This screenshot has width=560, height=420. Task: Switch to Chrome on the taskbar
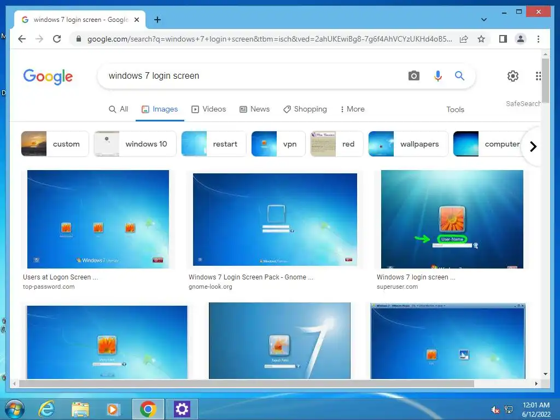[x=148, y=409]
